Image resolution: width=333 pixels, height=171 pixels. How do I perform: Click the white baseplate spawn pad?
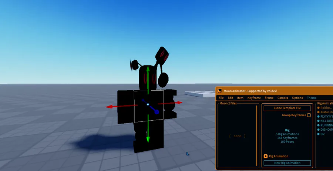pos(200,94)
